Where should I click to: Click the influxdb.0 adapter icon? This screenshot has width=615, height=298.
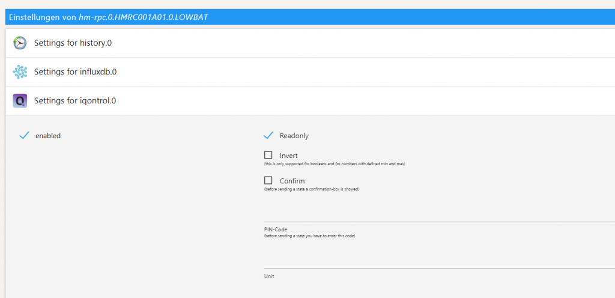pyautogui.click(x=20, y=72)
